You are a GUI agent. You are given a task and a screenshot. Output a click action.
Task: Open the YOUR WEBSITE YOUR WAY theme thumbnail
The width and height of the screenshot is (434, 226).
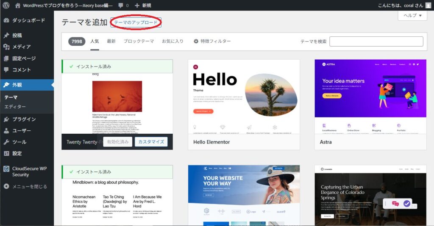[244, 196]
